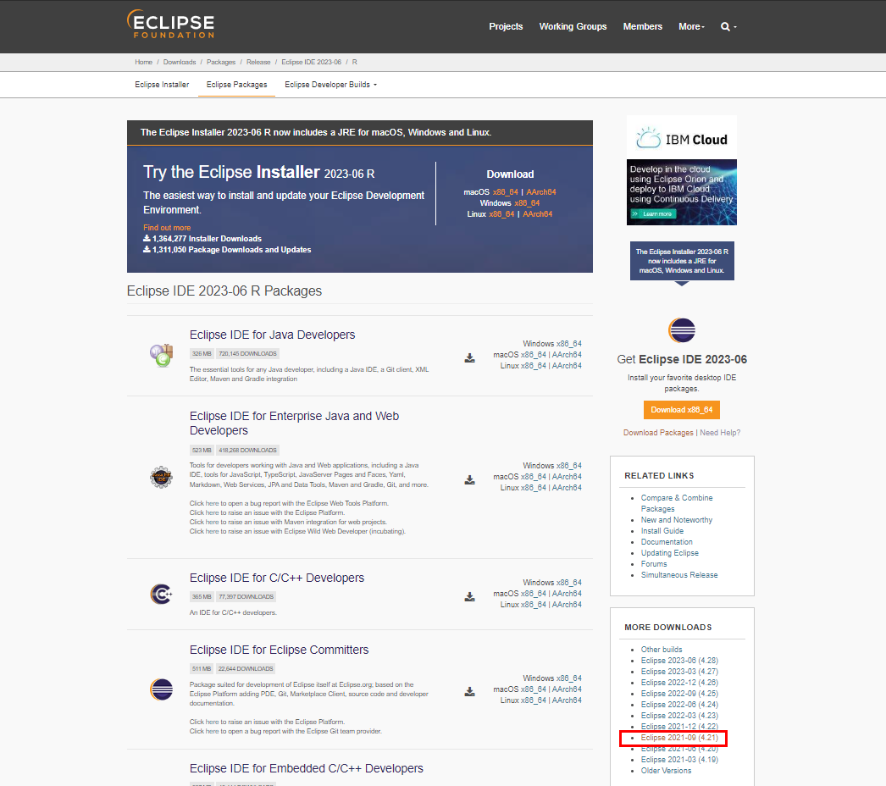Open Eclipse IDE for Embedded C/C++ Developers title
The height and width of the screenshot is (786, 886).
click(307, 768)
